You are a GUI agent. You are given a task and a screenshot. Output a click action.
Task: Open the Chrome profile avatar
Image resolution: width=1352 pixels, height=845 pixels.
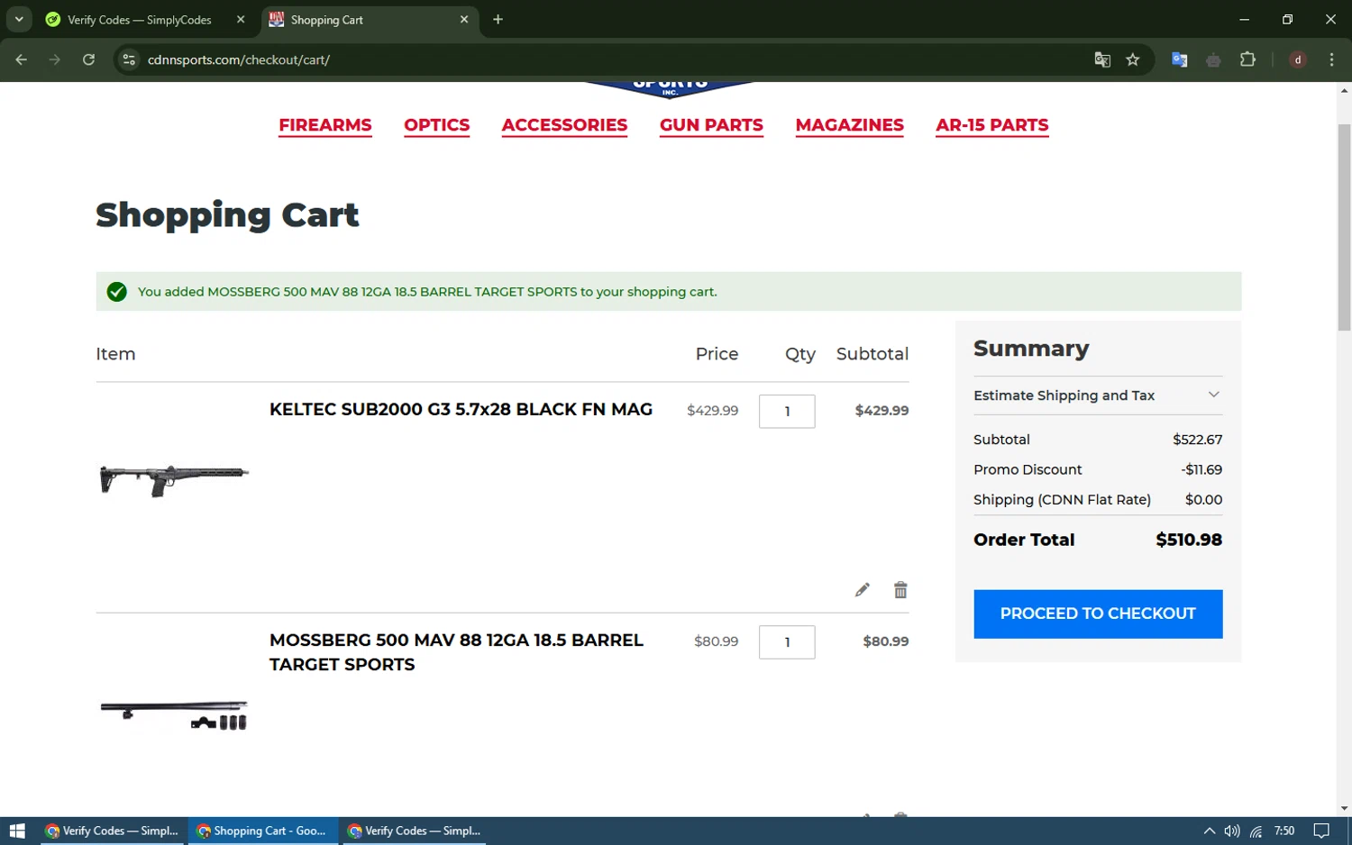coord(1298,59)
